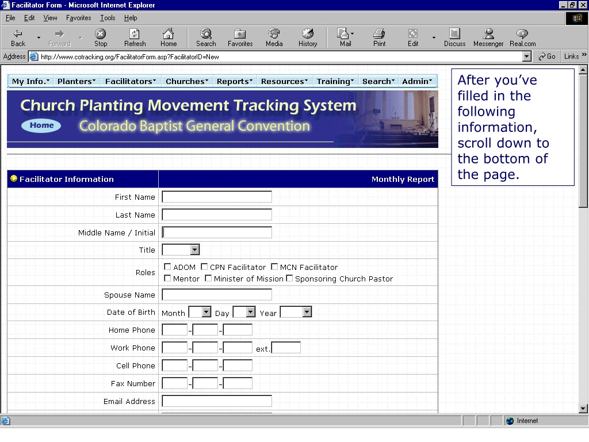Launch Messenger from the toolbar
Screen dimensions: 589x442
coord(488,37)
